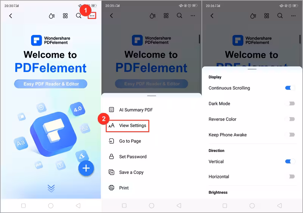This screenshot has width=303, height=213.
Task: Tap the printer icon
Action: click(111, 188)
